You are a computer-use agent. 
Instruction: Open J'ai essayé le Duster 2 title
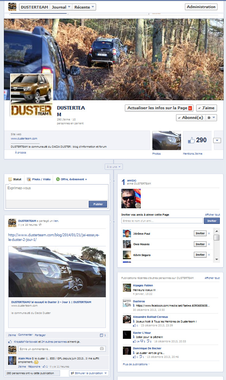click(x=51, y=302)
